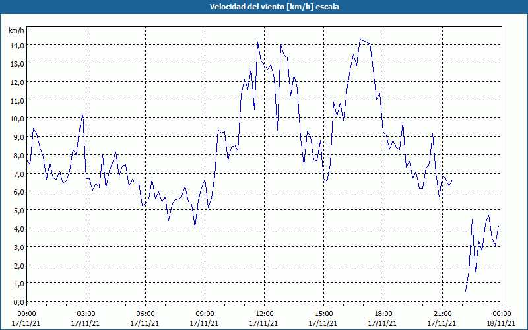Select the '13,0' y-axis tick label
Viewport: 528px width, 330px height.
[x=16, y=63]
